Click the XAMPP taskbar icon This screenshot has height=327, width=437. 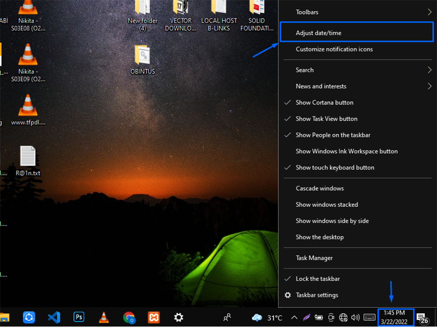click(153, 317)
